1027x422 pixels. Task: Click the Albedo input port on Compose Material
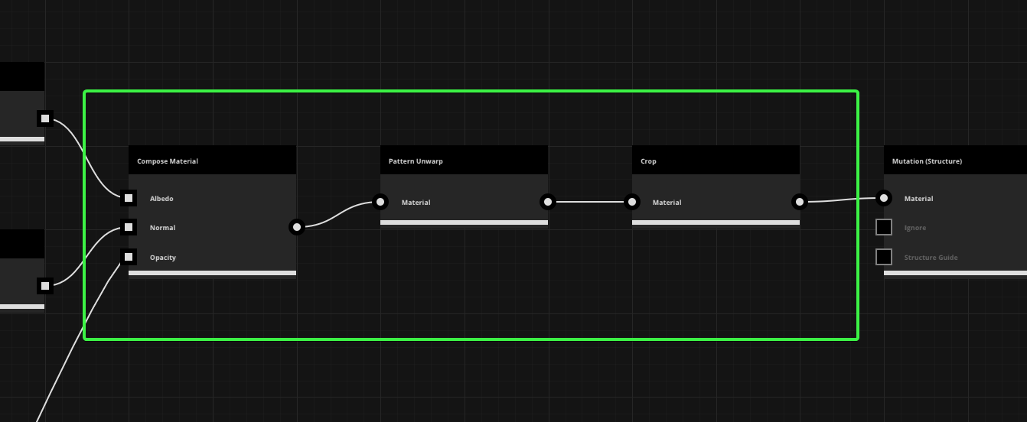(x=129, y=199)
